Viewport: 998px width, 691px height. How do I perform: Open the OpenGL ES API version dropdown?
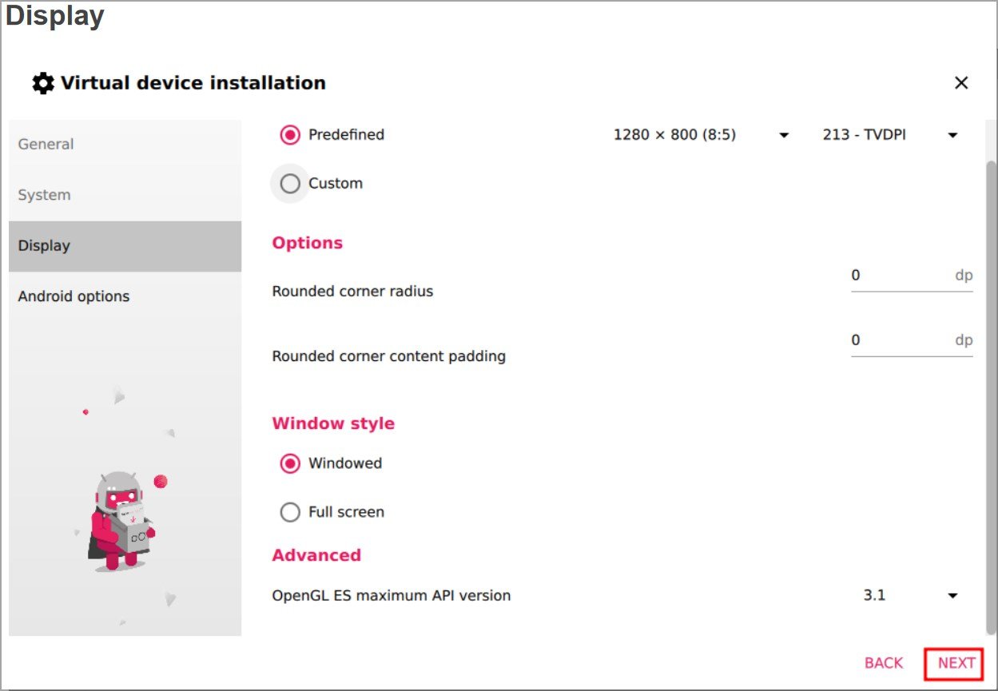coord(911,595)
